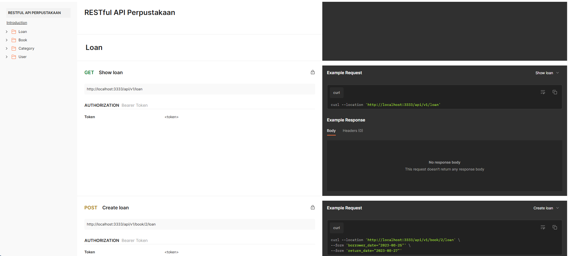
Task: Click the RESTFUL API PERPUSTAKAAN sidebar title
Action: point(34,13)
